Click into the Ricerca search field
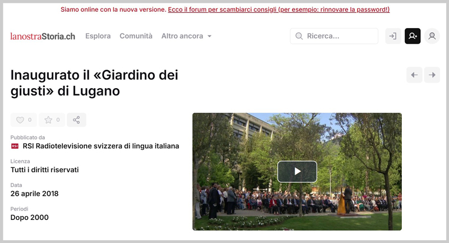Screen dimensions: 449x243 [334, 36]
